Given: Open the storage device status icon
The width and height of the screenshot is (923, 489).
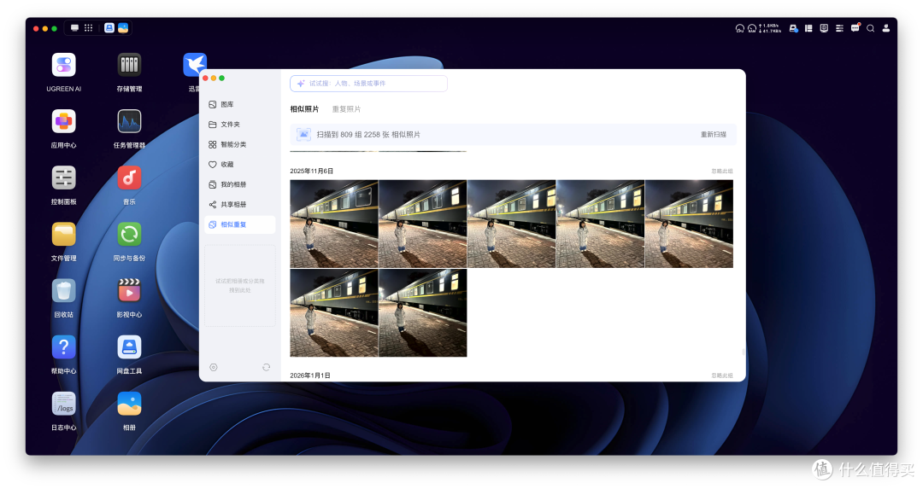Looking at the screenshot, I should 793,28.
